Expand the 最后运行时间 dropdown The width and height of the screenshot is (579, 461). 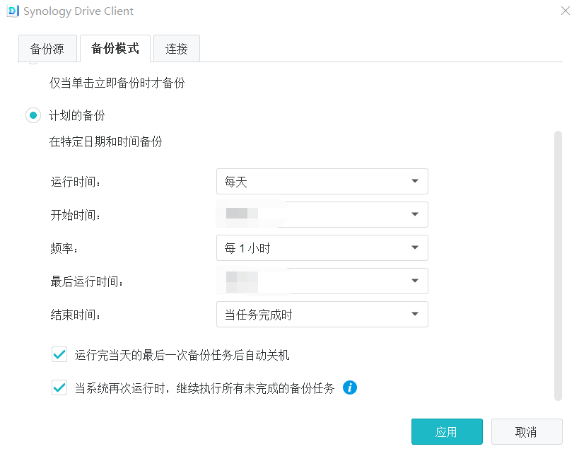(x=322, y=281)
